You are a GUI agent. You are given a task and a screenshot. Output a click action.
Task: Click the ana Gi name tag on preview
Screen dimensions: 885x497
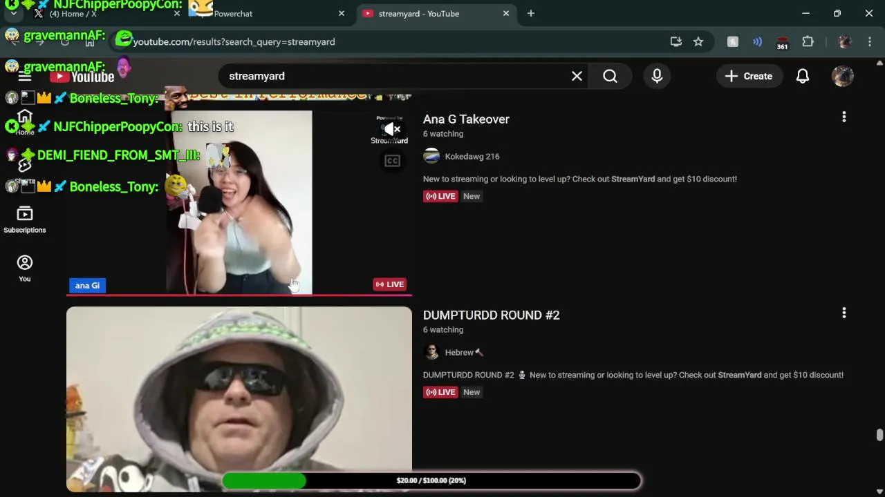click(87, 285)
